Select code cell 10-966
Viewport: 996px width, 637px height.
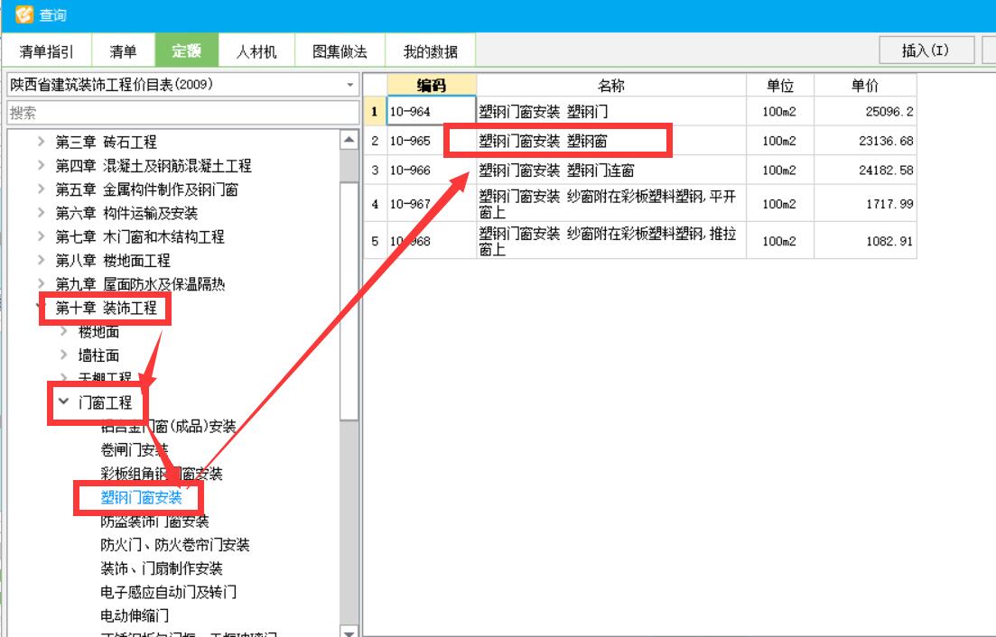tap(432, 170)
